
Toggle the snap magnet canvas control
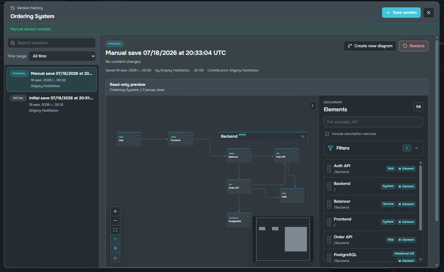(x=115, y=248)
